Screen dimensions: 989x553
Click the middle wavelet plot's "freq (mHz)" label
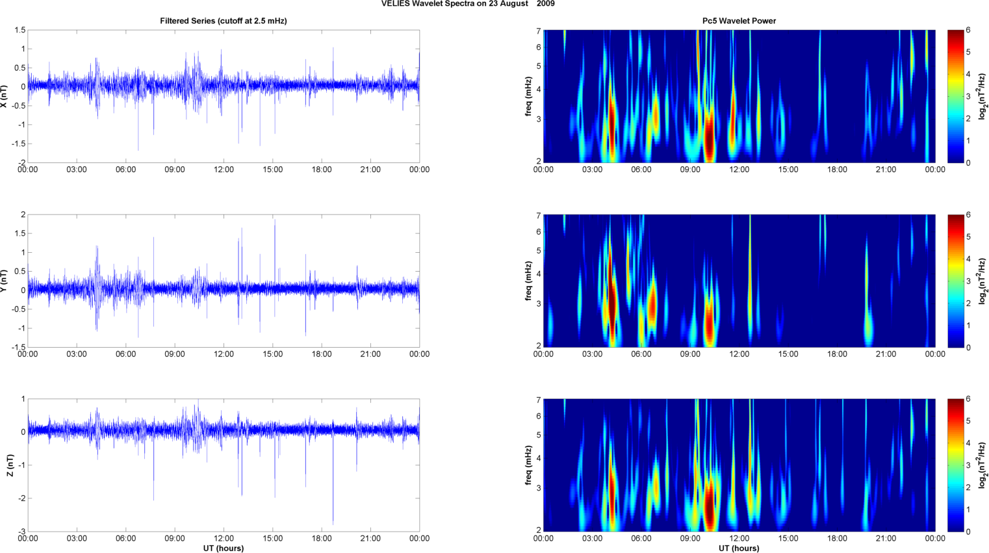click(x=529, y=281)
